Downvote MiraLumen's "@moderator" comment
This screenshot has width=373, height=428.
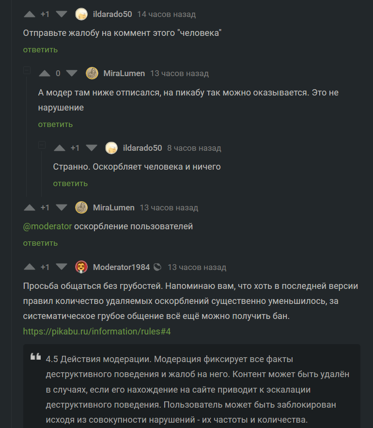61,207
